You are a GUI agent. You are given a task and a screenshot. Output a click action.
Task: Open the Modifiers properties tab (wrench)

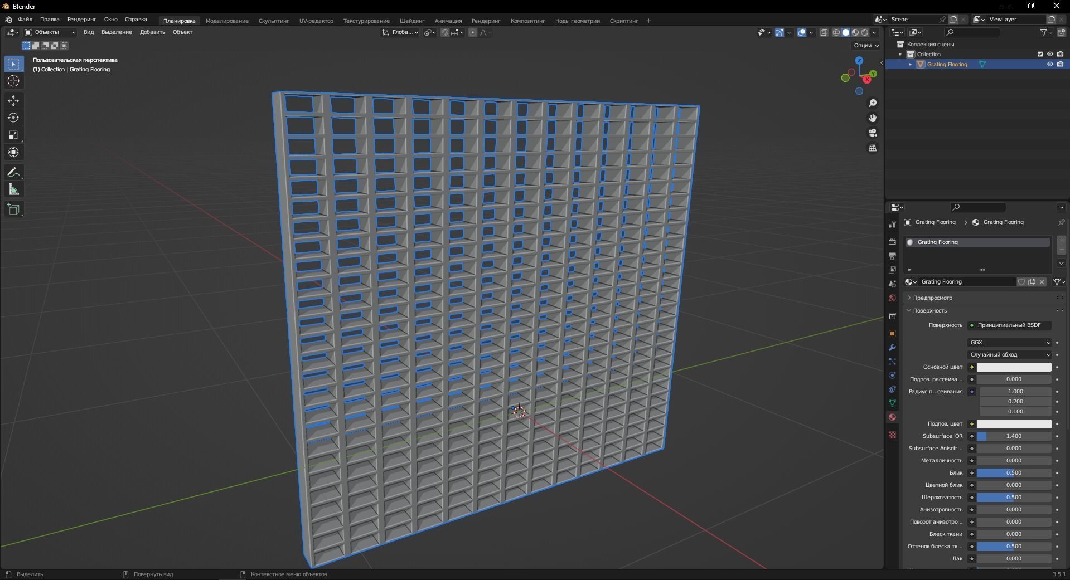892,348
